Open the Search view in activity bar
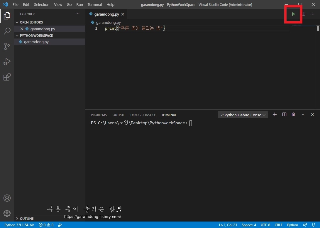 (7, 31)
